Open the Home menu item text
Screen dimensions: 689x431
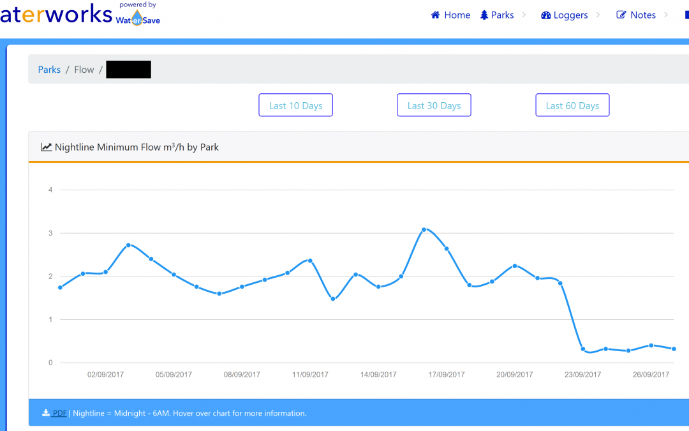point(457,15)
